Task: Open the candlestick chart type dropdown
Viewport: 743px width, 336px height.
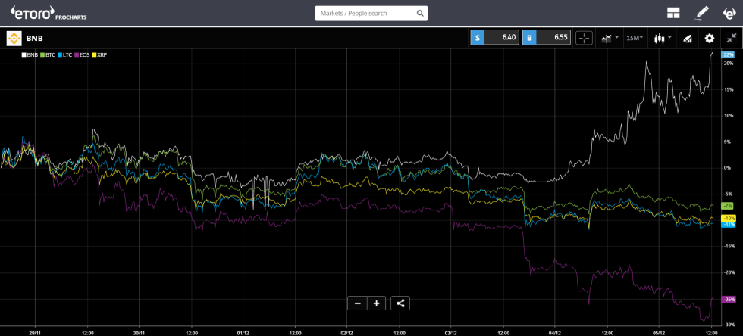Action: click(x=663, y=38)
